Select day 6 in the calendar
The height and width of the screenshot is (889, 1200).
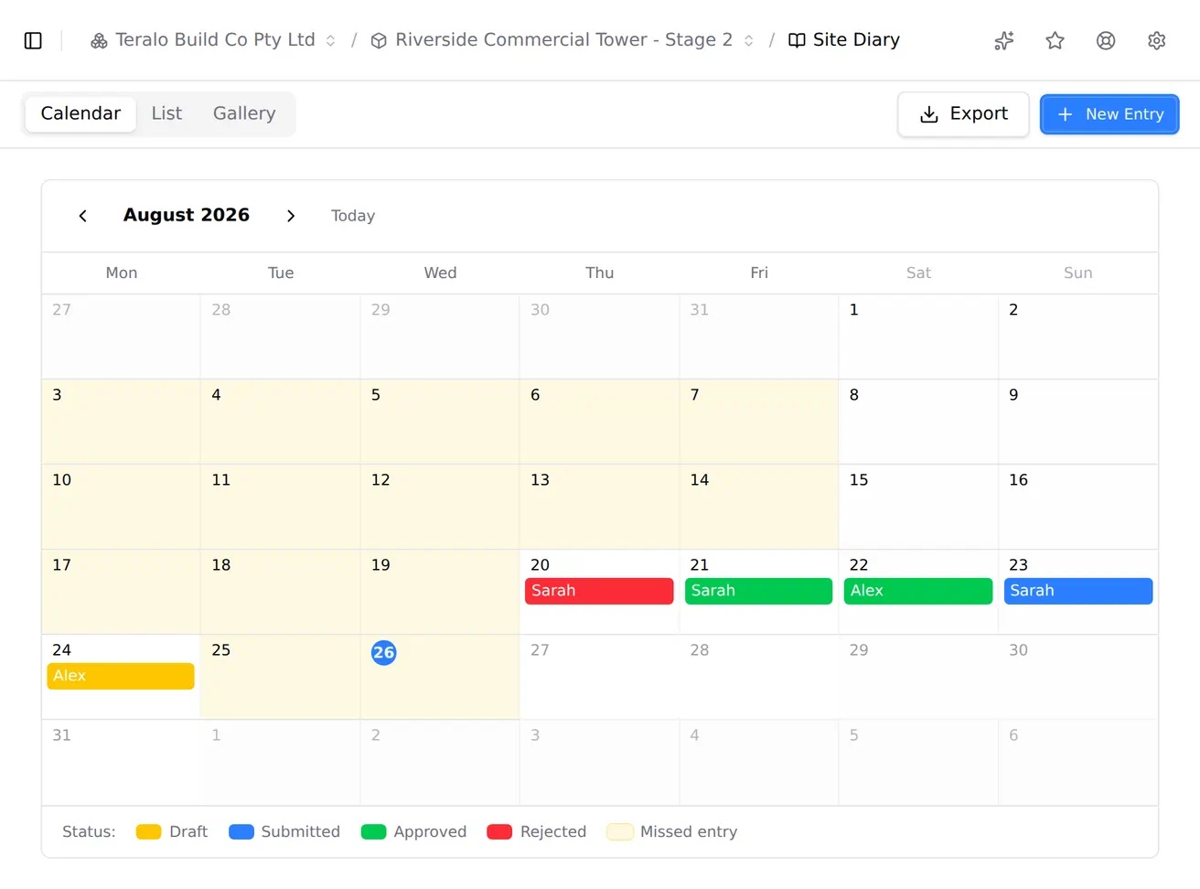599,422
